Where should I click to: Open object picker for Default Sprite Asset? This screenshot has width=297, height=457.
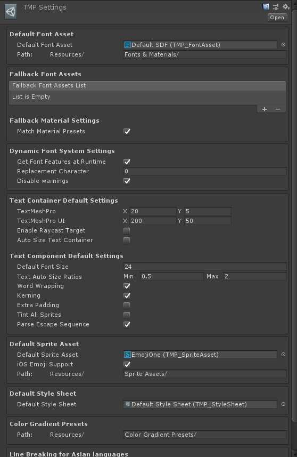pos(283,355)
